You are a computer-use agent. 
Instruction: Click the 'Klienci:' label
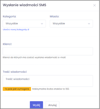click(x=7, y=44)
